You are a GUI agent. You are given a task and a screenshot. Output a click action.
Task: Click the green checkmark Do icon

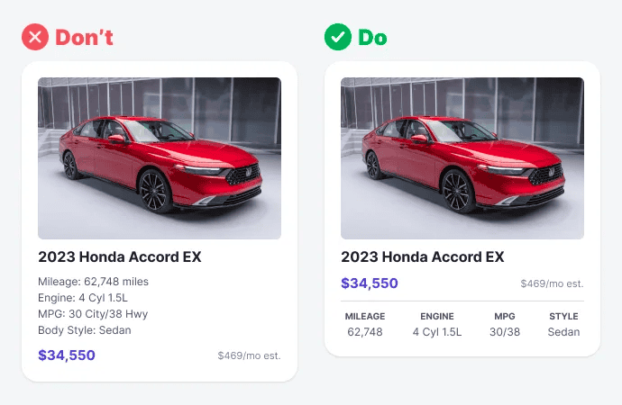click(338, 37)
